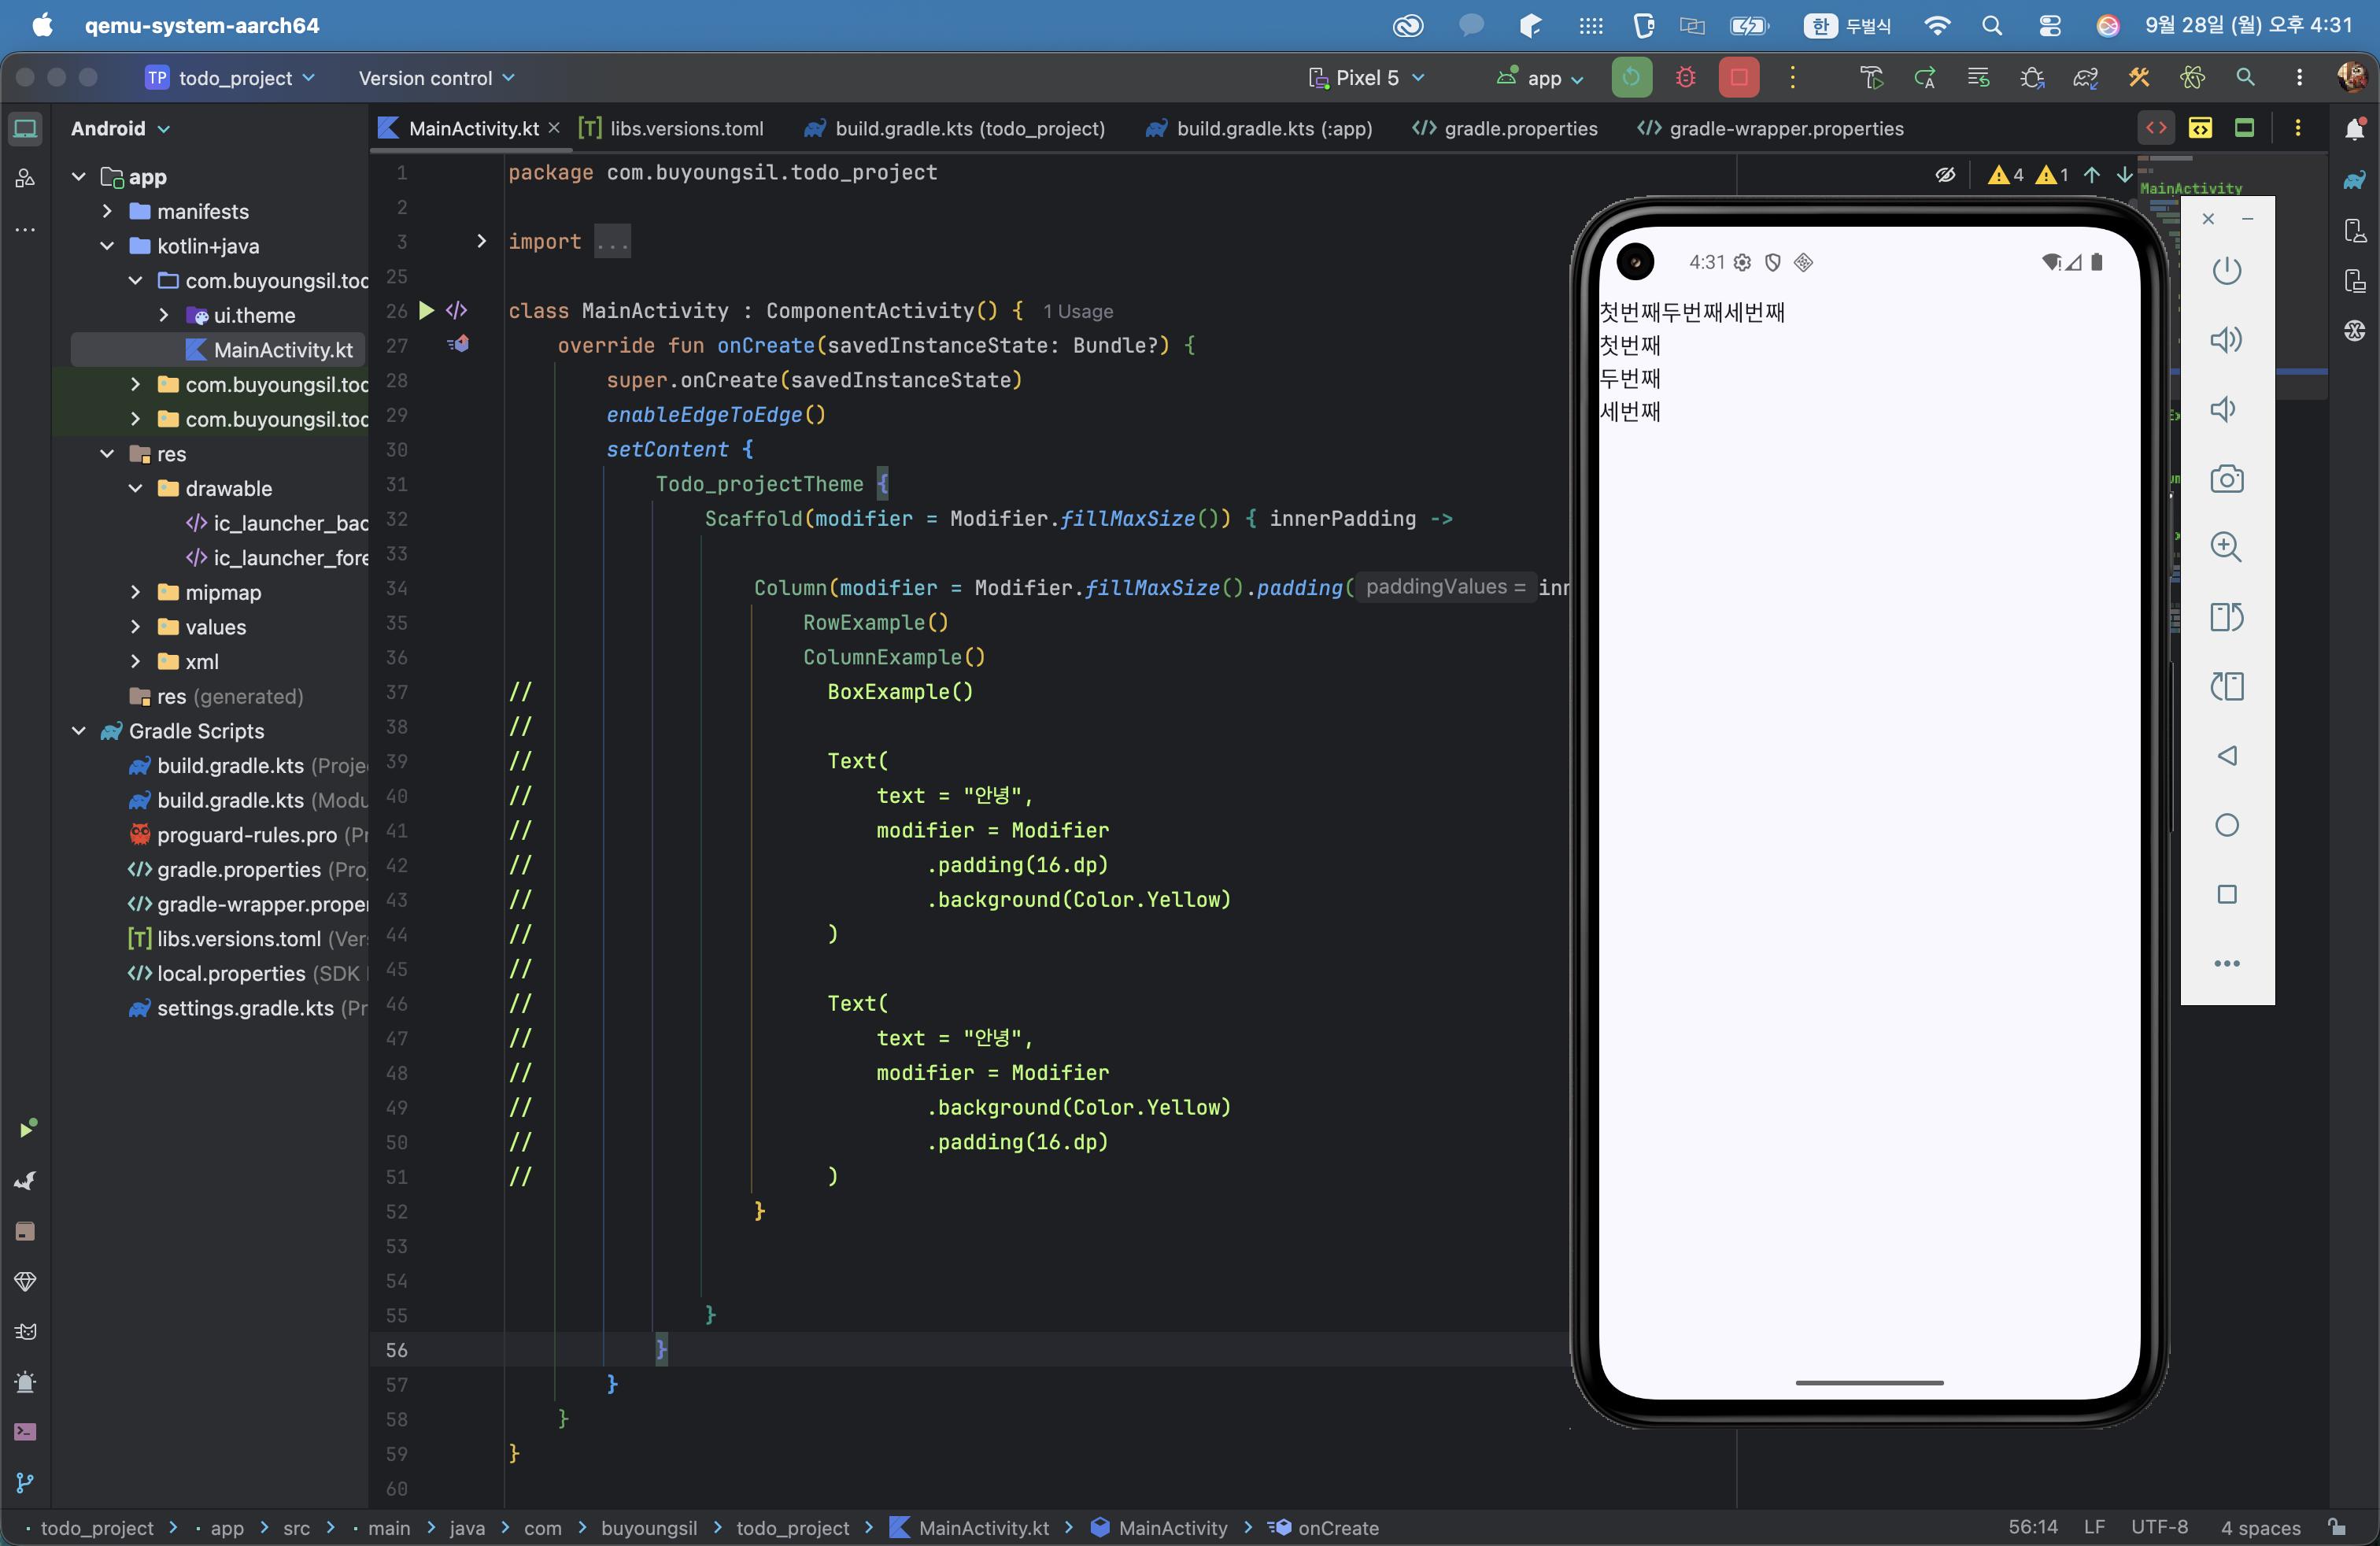
Task: Open emulator extended controls three dots
Action: click(x=2227, y=964)
